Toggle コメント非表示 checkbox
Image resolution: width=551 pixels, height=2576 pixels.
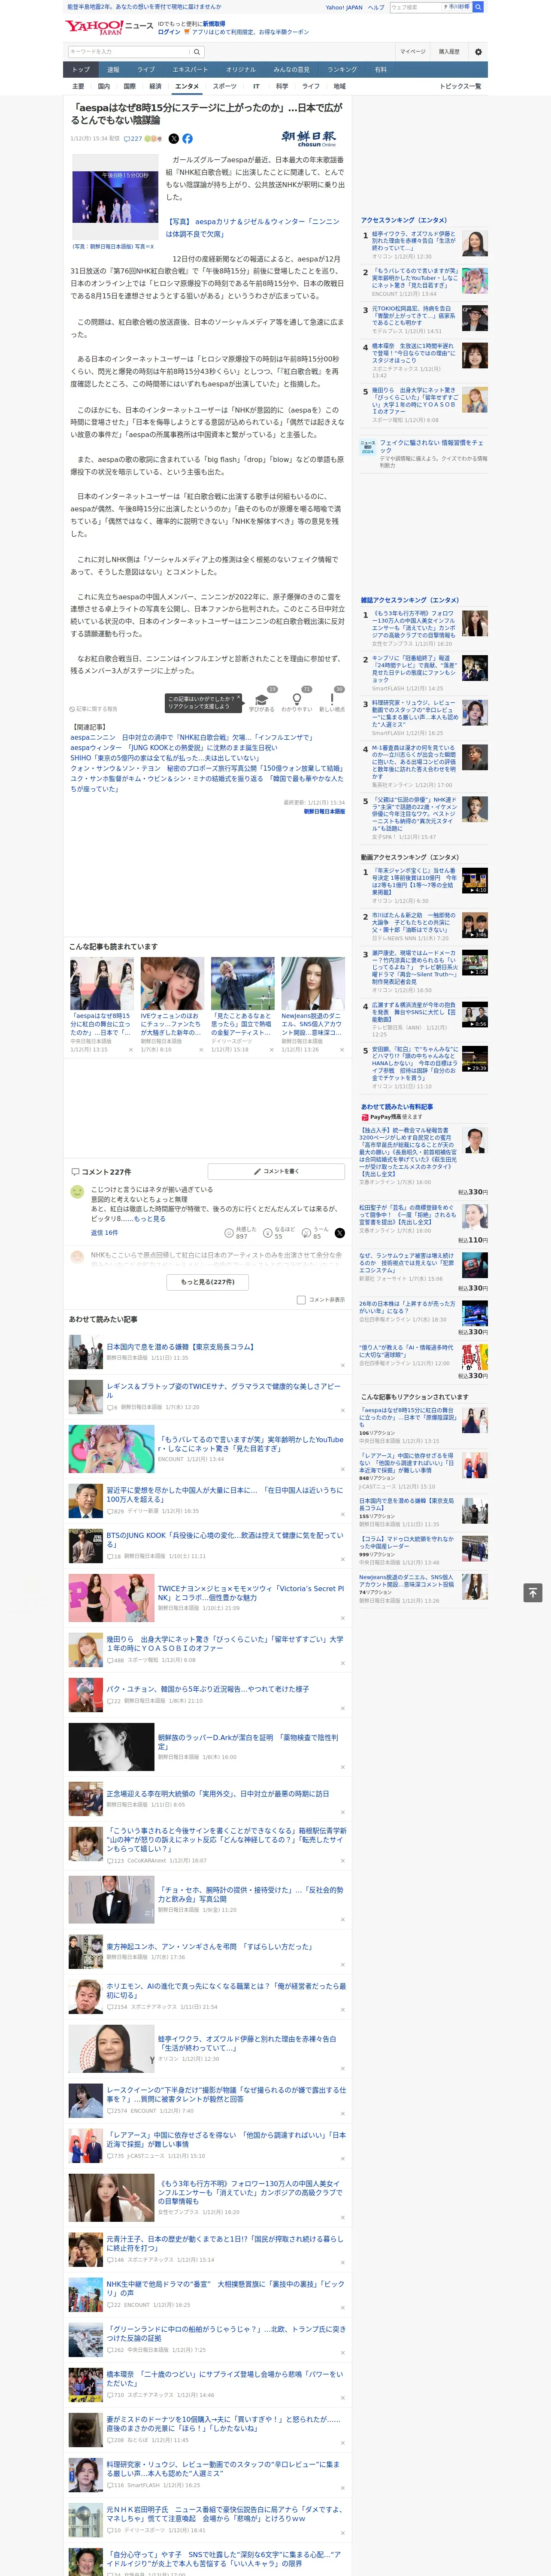(301, 1299)
